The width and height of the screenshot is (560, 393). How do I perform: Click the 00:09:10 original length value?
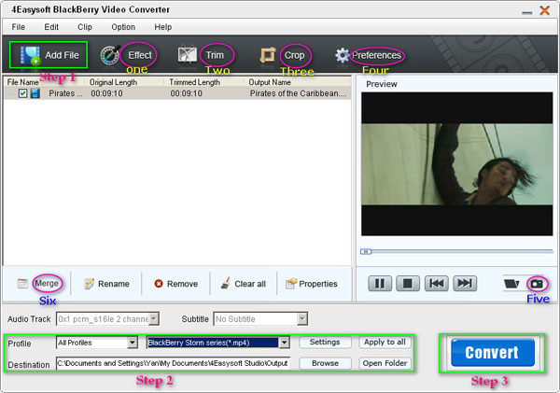[106, 93]
